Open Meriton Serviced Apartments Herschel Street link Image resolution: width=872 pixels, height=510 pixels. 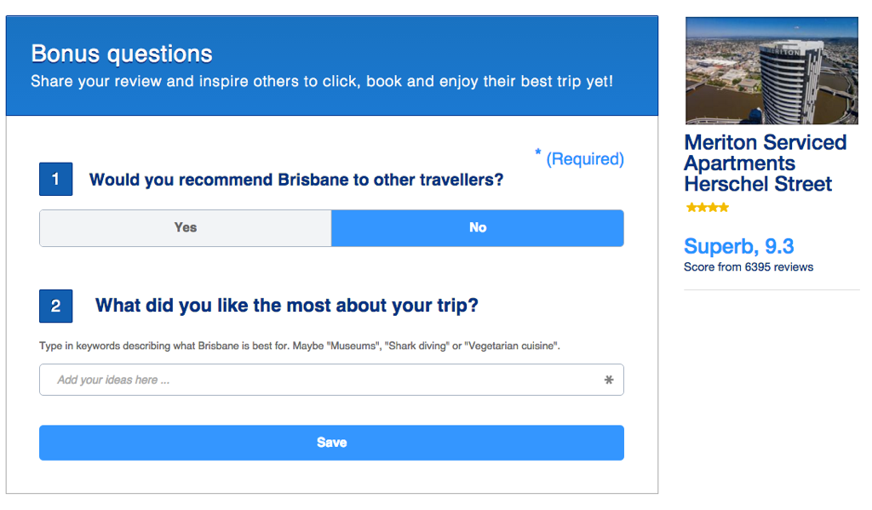pos(766,163)
